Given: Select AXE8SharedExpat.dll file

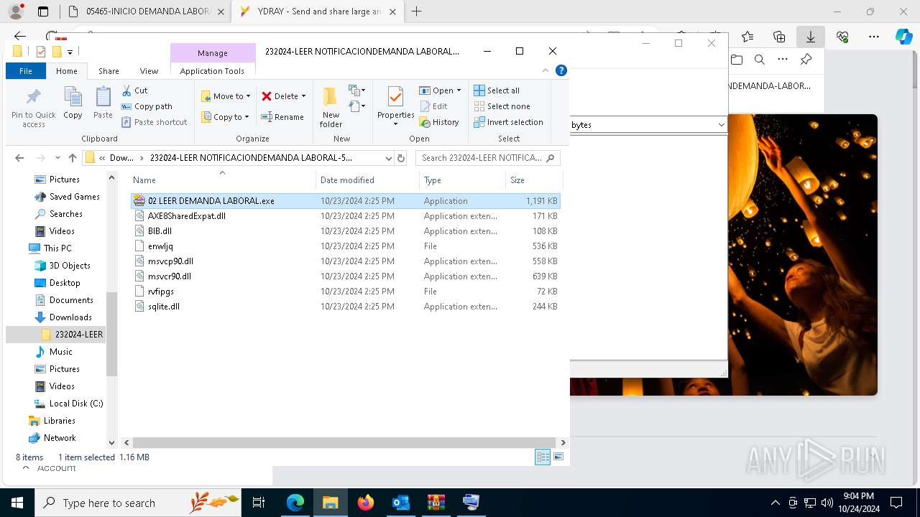Looking at the screenshot, I should coord(346,216).
